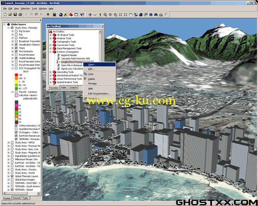Select the Zoom In/Out magnifier tool
This screenshot has width=258, height=206.
(105, 14)
